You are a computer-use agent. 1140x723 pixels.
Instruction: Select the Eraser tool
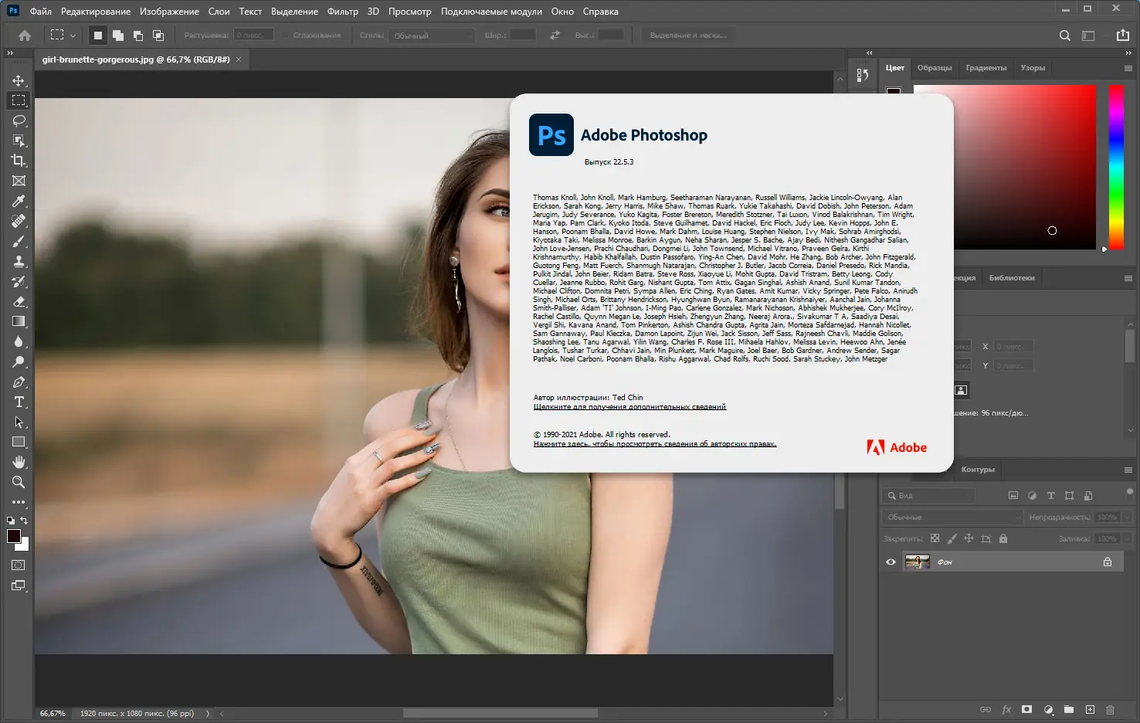point(19,301)
